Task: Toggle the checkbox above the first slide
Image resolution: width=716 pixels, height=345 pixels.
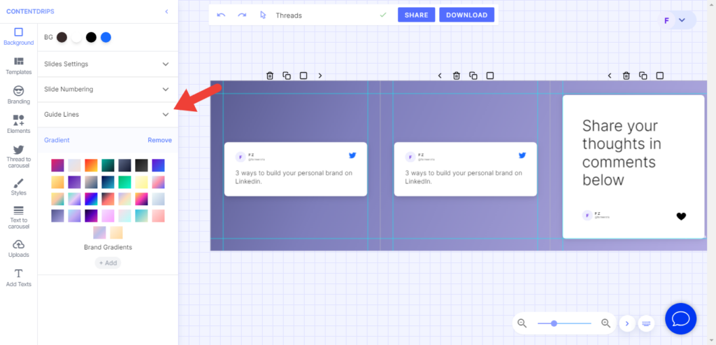Action: [x=303, y=76]
